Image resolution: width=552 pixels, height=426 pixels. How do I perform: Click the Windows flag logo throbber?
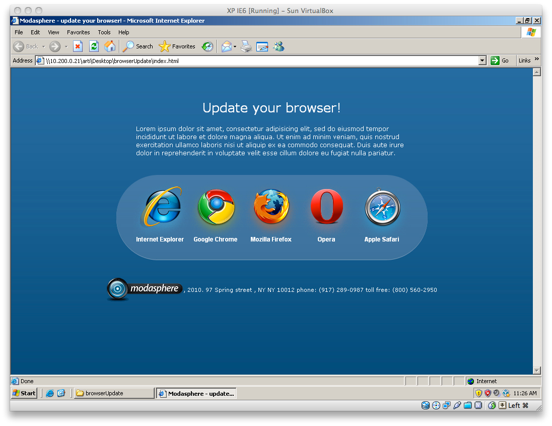[531, 32]
